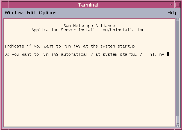
Task: Click the '[n]:' default value text
Action: 152,54
